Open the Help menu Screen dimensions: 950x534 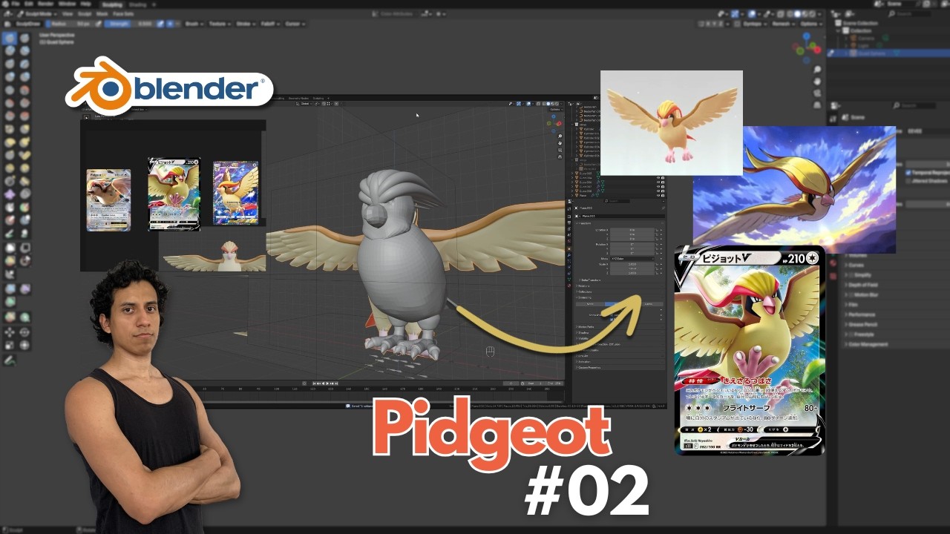[86, 4]
